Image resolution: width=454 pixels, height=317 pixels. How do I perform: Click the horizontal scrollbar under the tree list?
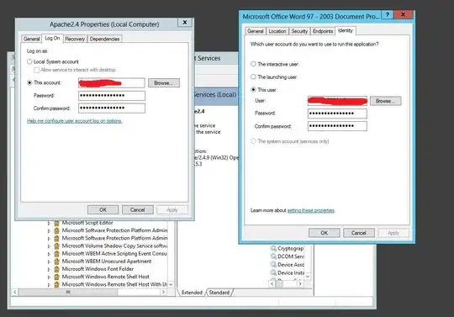[89, 292]
